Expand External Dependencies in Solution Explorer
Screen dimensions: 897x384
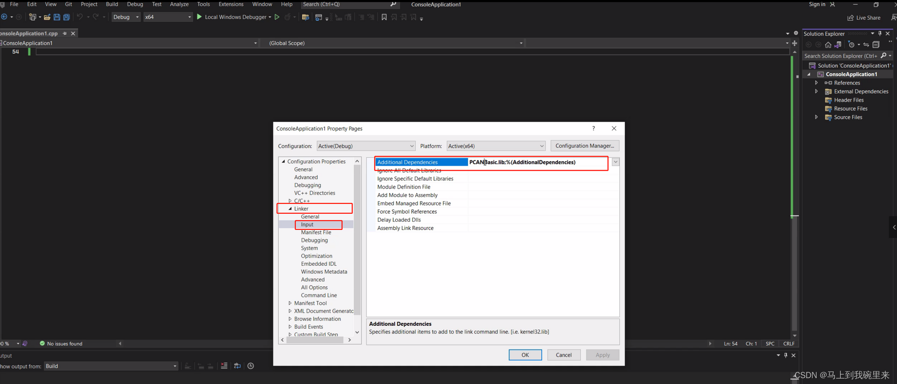[816, 91]
